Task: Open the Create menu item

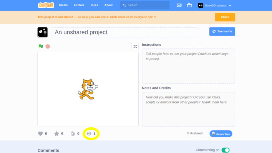Action: (63, 5)
